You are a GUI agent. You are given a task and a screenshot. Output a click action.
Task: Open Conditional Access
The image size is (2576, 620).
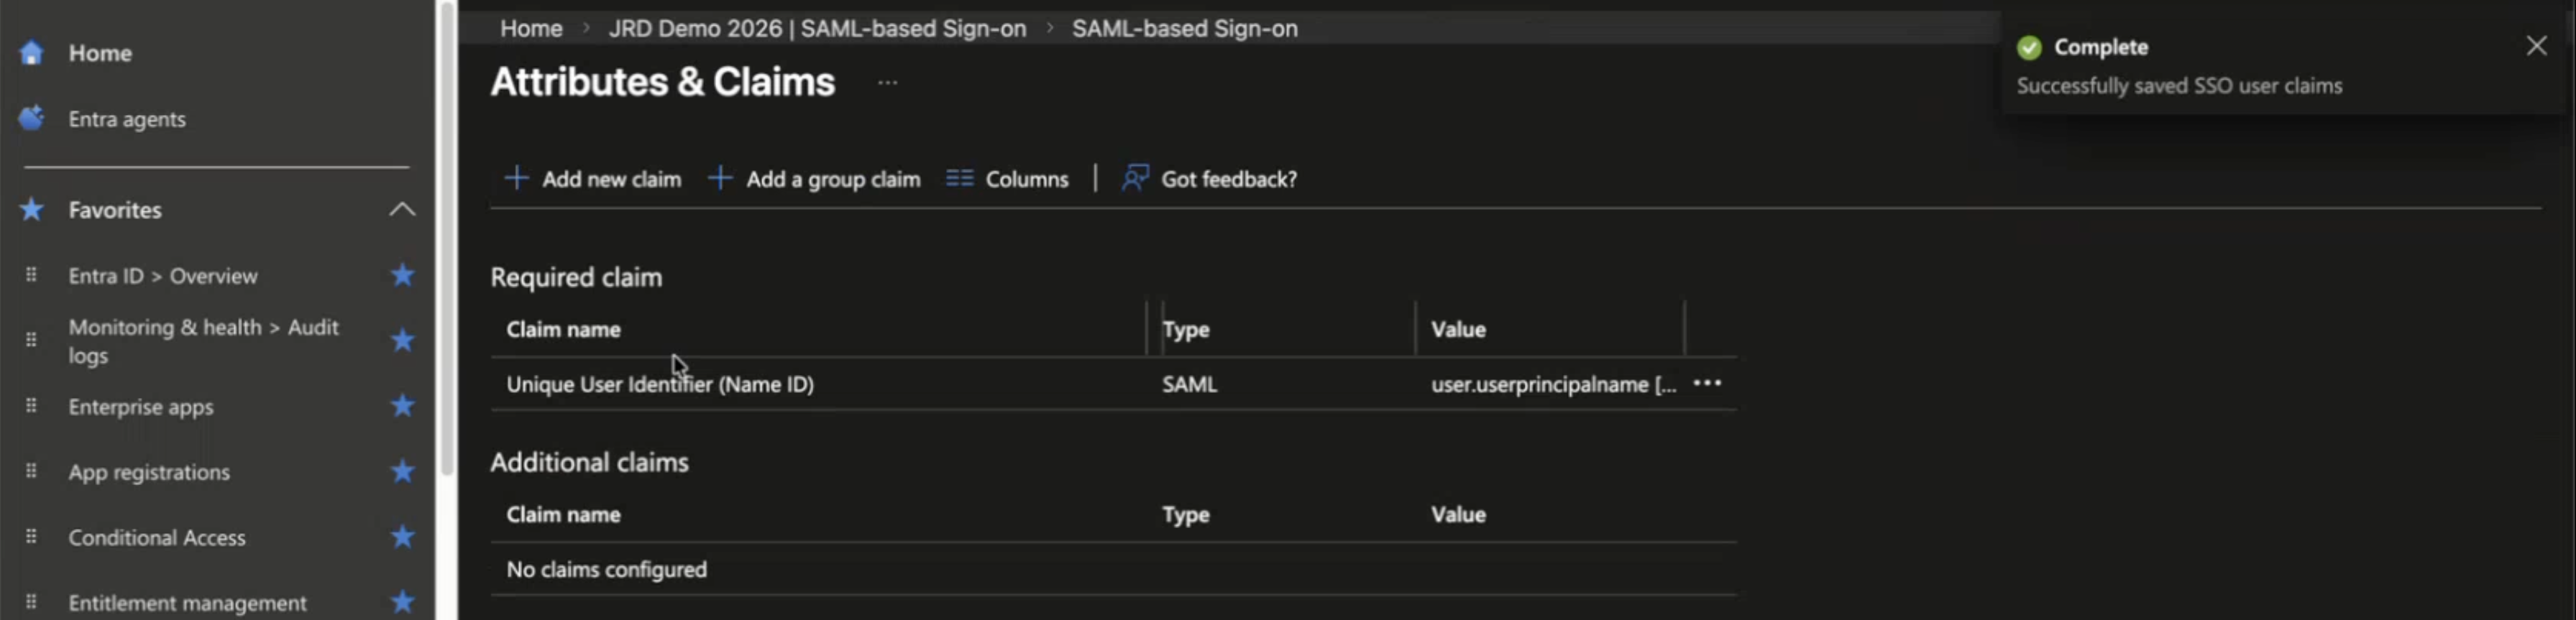point(156,538)
